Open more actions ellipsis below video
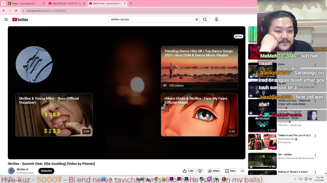The height and width of the screenshot is (183, 327). 242,171
